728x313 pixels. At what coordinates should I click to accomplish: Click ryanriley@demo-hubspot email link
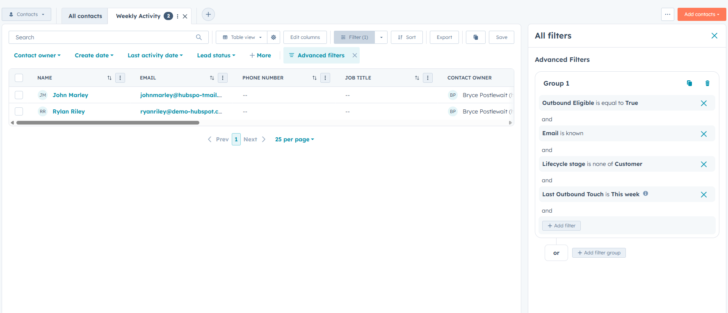point(181,111)
